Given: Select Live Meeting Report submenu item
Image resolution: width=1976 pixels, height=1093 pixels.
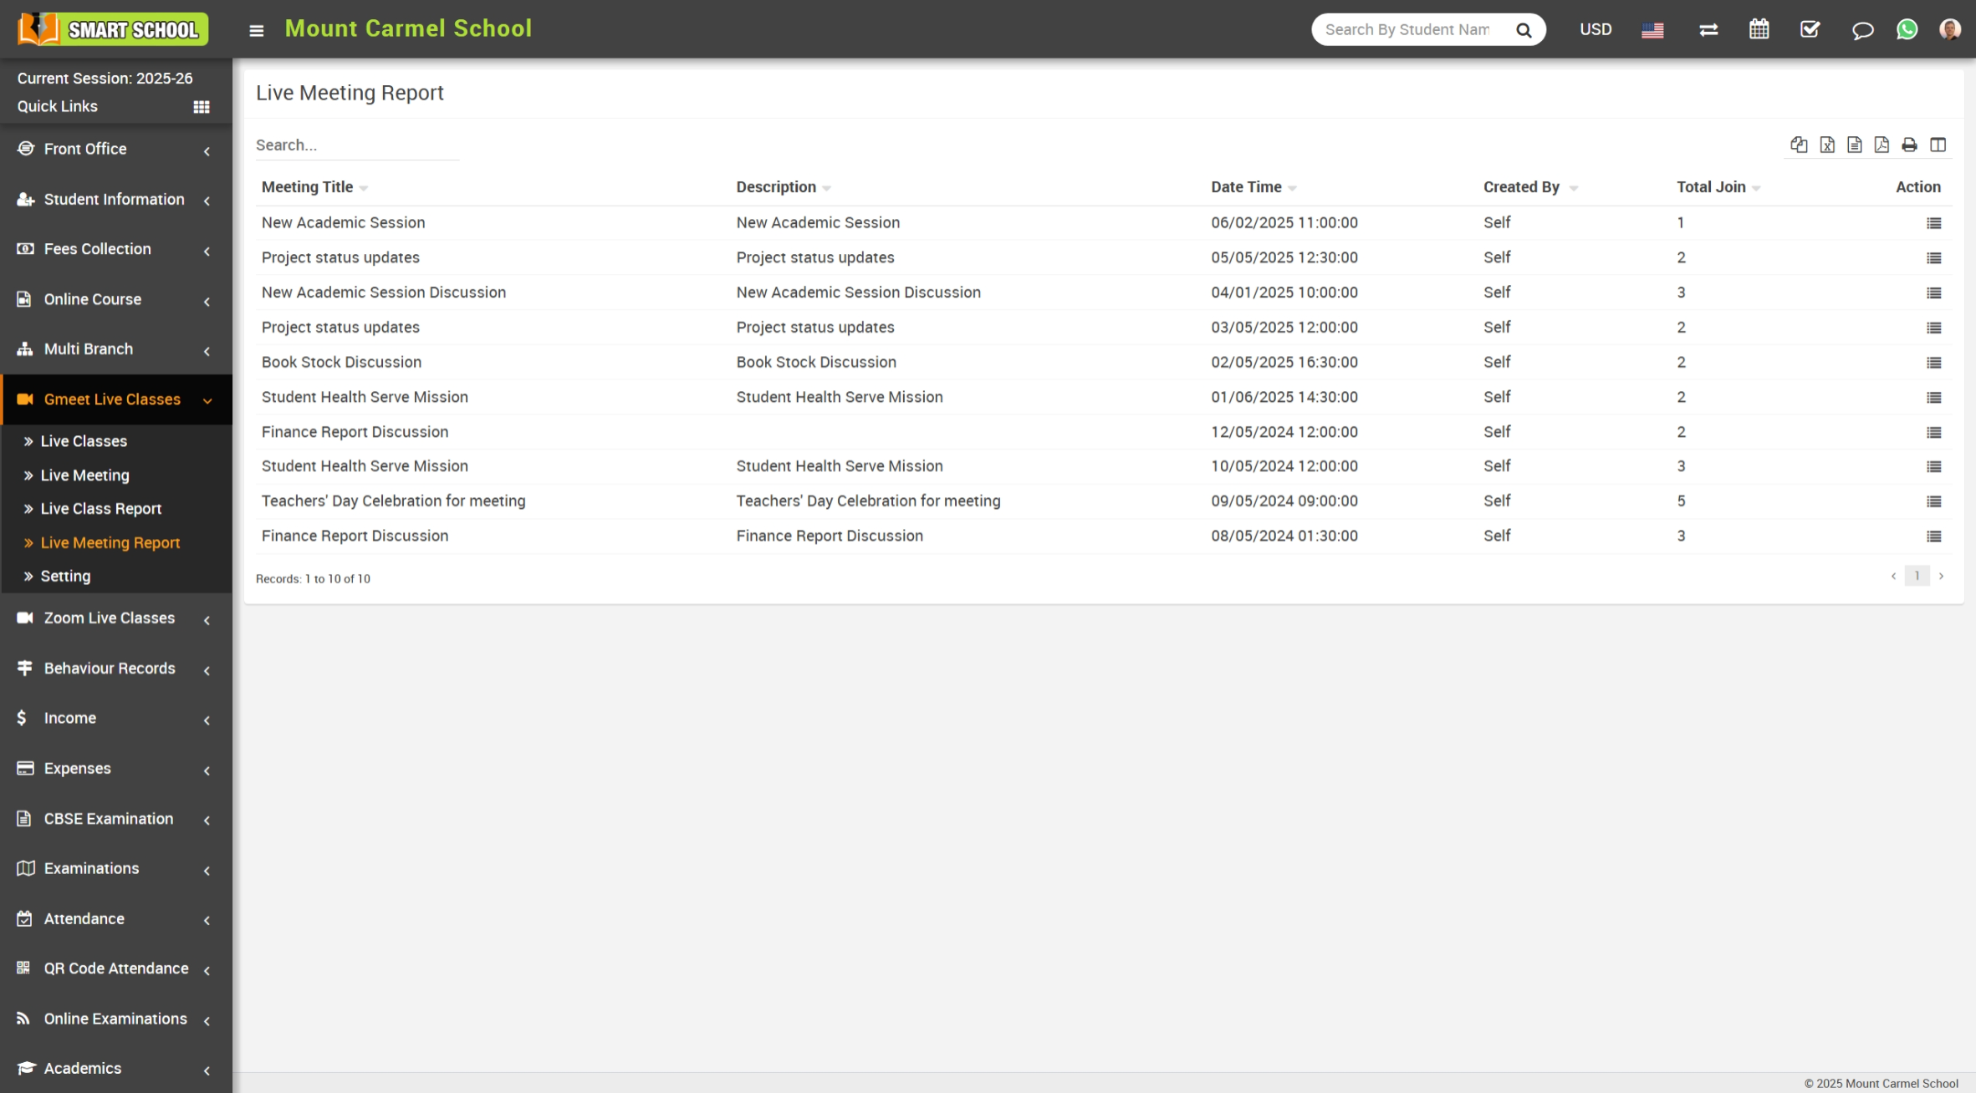Looking at the screenshot, I should [110, 543].
